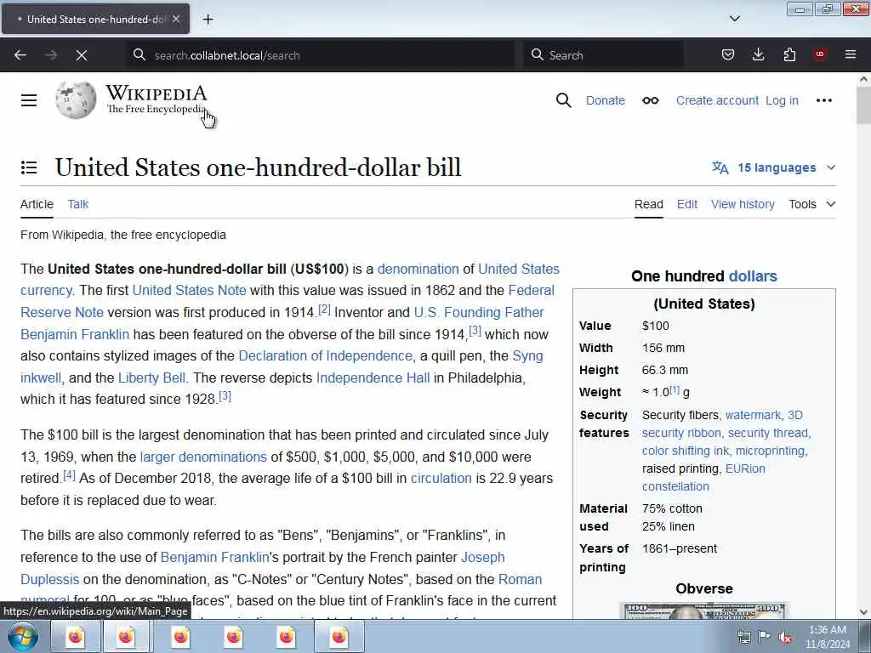Image resolution: width=871 pixels, height=653 pixels.
Task: Open the Firefox application menu
Action: tap(851, 54)
